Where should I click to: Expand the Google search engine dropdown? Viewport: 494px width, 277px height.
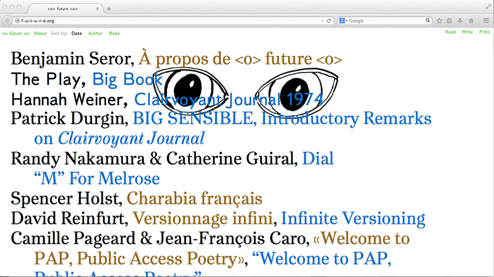(344, 21)
